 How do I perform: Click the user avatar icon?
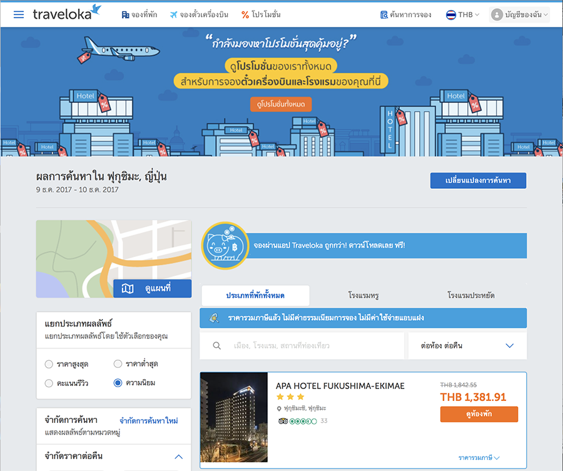coord(497,15)
